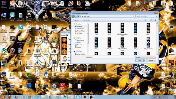Open Microsoft Publisher desktop shortcut
The image size is (176, 99).
pyautogui.click(x=12, y=17)
